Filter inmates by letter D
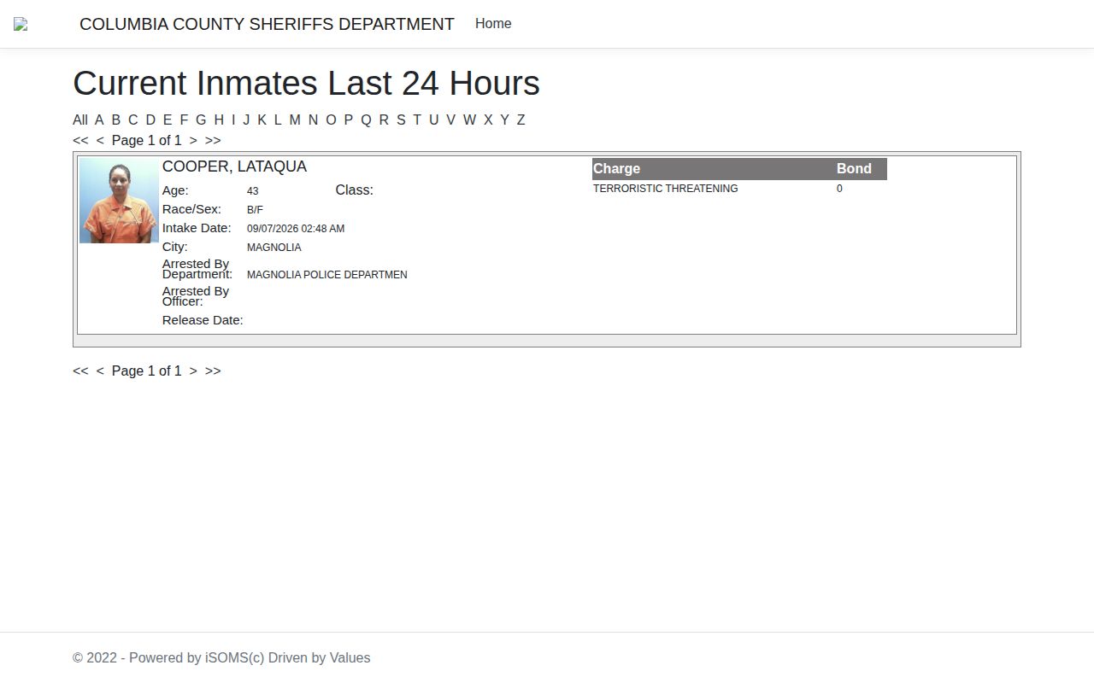The image size is (1094, 683). 150,120
